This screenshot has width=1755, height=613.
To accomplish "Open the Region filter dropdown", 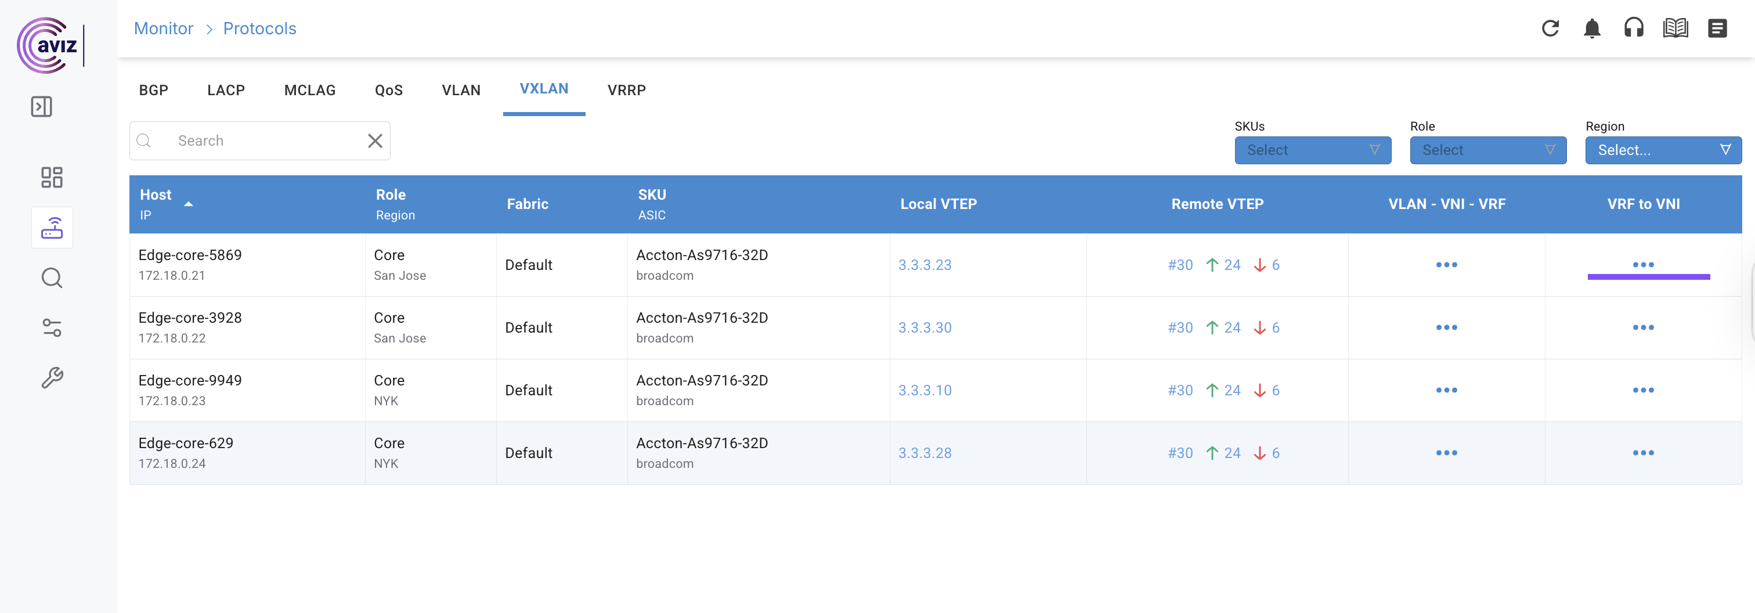I will 1662,150.
